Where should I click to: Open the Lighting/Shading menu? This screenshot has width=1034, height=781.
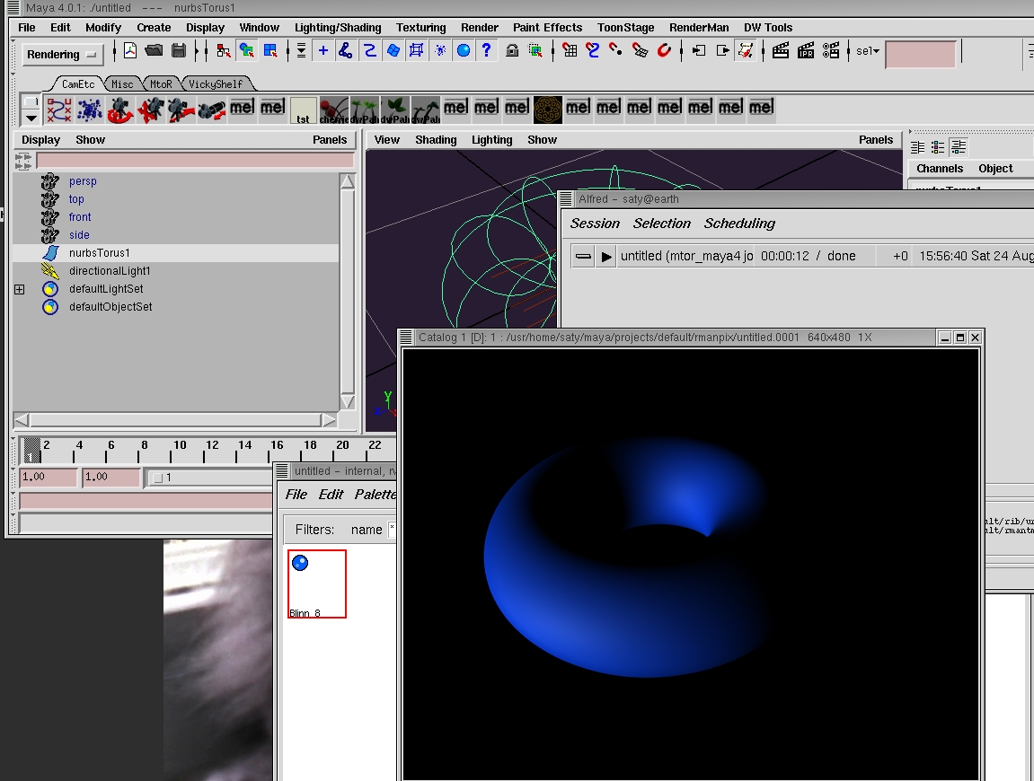338,28
